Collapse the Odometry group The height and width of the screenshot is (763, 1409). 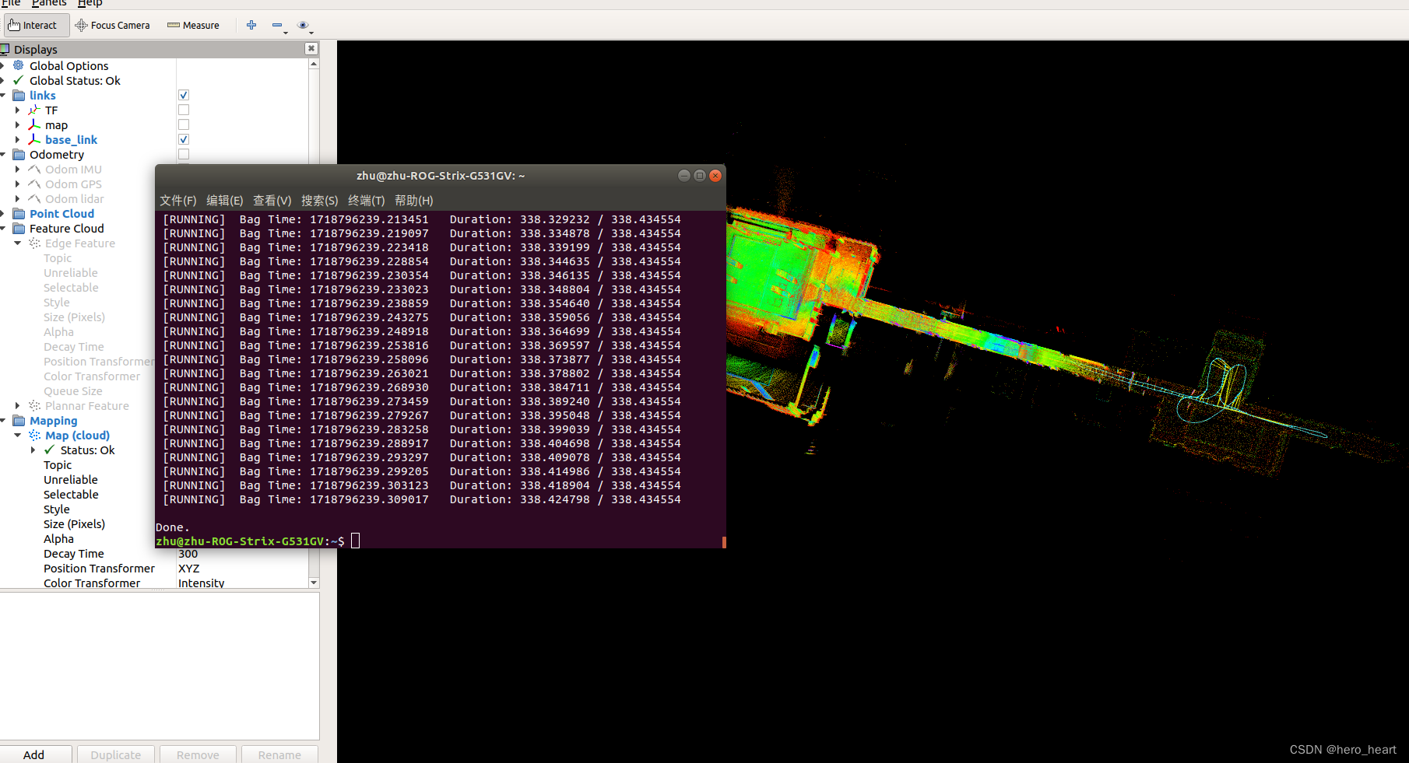6,154
